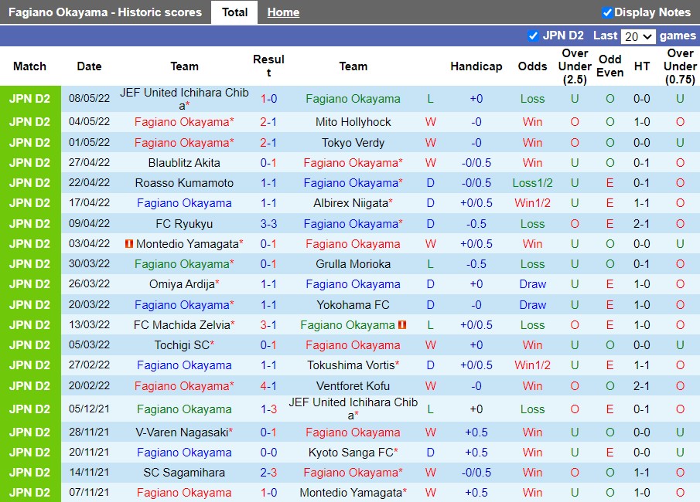
Task: Click 2-3 score of SC Sagamihara match
Action: (x=268, y=473)
